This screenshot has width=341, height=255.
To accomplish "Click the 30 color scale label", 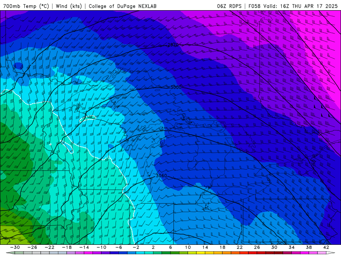I will coord(274,247).
